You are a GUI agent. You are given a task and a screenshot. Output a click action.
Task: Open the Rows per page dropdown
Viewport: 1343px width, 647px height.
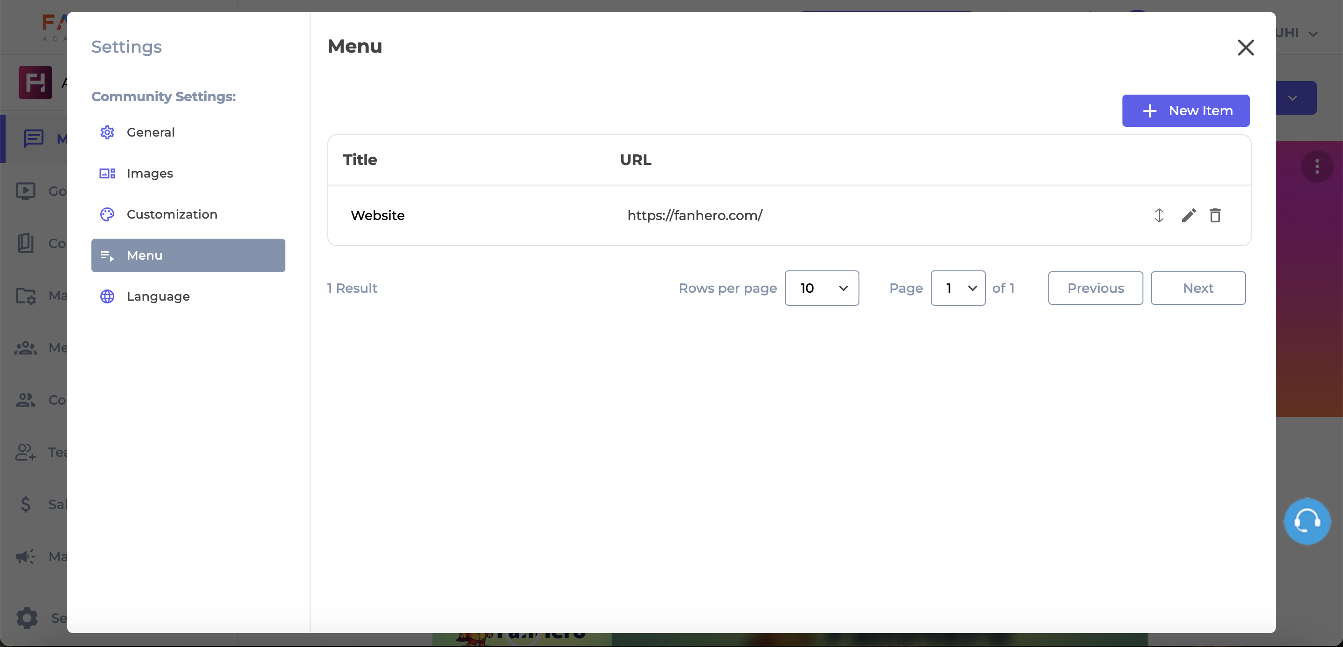(x=821, y=288)
